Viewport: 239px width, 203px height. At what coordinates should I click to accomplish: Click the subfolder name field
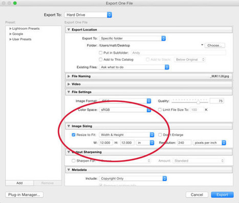coord(179,53)
